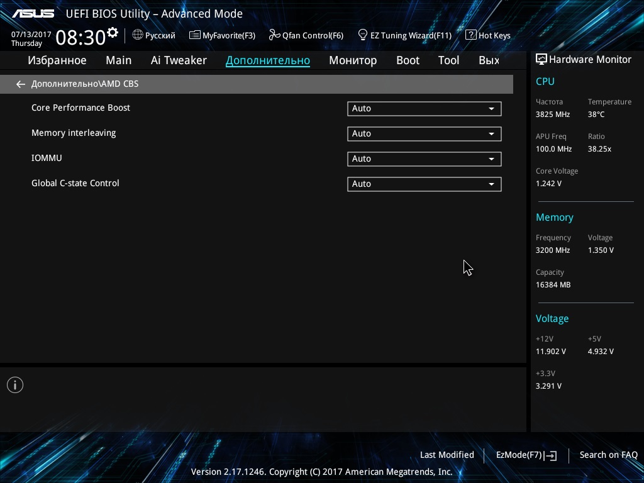Open MyFavorite(F3)

pos(222,35)
